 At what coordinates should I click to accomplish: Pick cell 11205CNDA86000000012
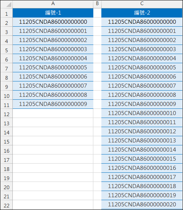coord(142,131)
